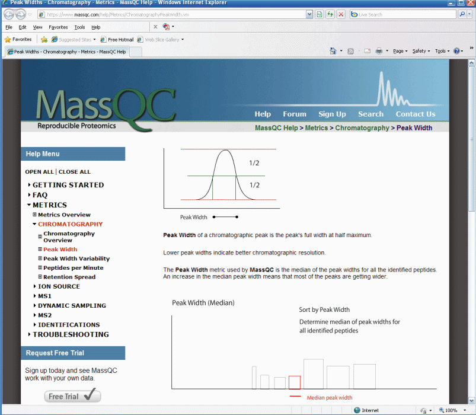Screen dimensions: 476x415
Task: Expand the MS1 subsection
Action: [x=34, y=296]
